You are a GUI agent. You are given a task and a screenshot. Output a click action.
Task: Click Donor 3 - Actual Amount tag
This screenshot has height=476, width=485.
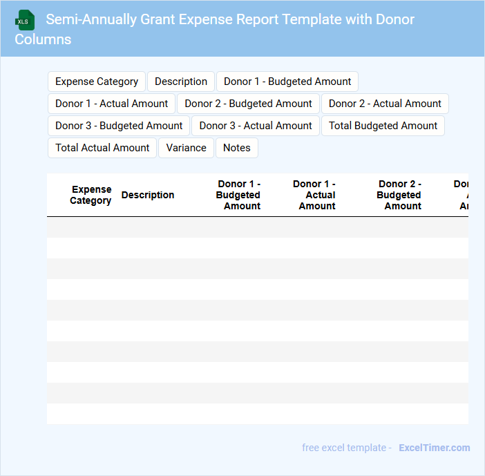(256, 126)
